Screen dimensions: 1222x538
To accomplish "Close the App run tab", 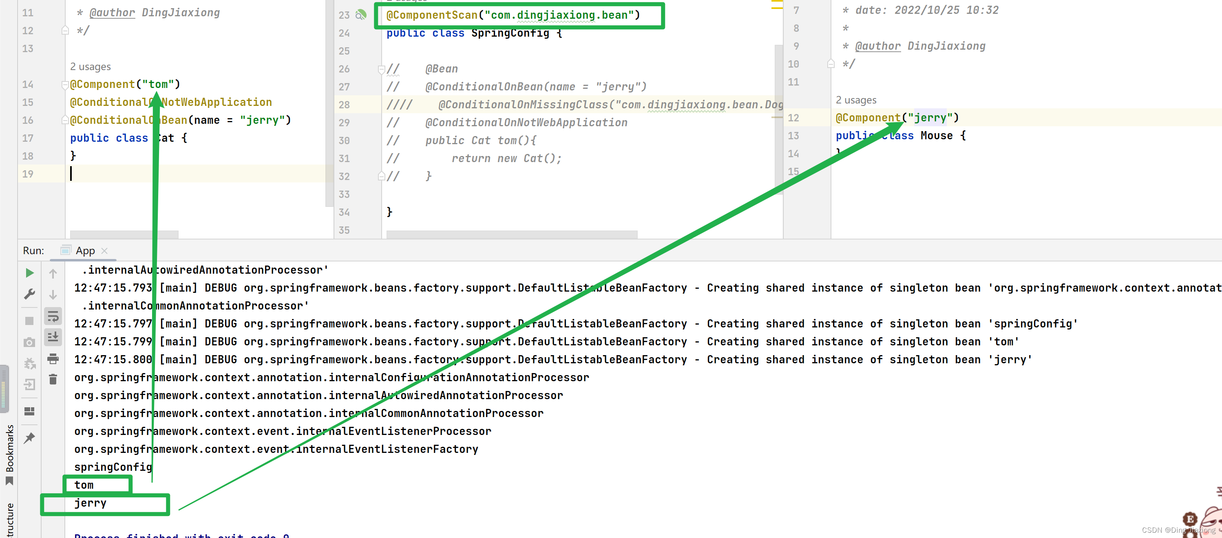I will (104, 250).
